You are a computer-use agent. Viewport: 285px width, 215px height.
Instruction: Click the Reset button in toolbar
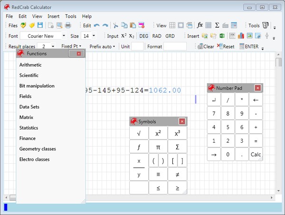pos(226,46)
